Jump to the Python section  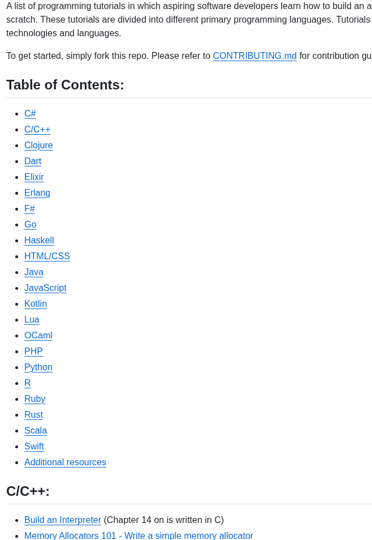(38, 367)
